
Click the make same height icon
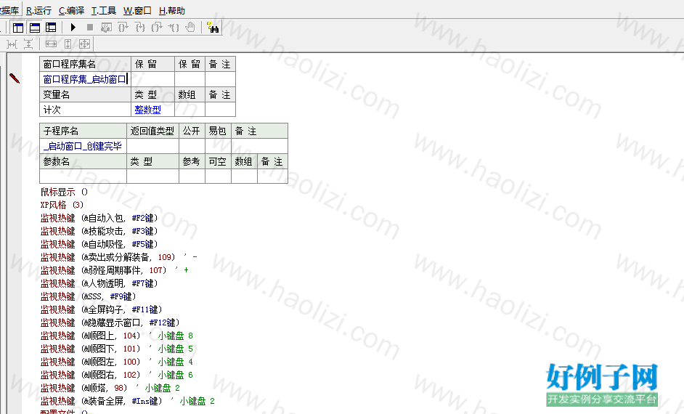pyautogui.click(x=68, y=44)
